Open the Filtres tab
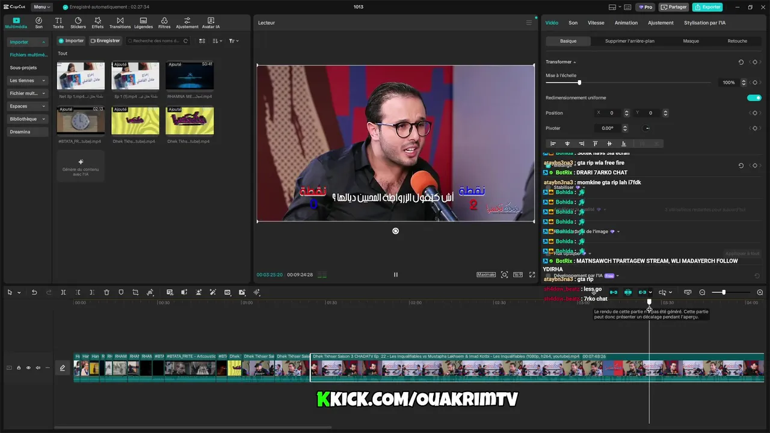Image resolution: width=770 pixels, height=433 pixels. coord(164,23)
